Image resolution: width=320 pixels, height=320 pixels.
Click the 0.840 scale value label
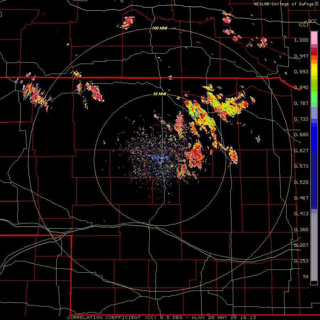point(301,87)
